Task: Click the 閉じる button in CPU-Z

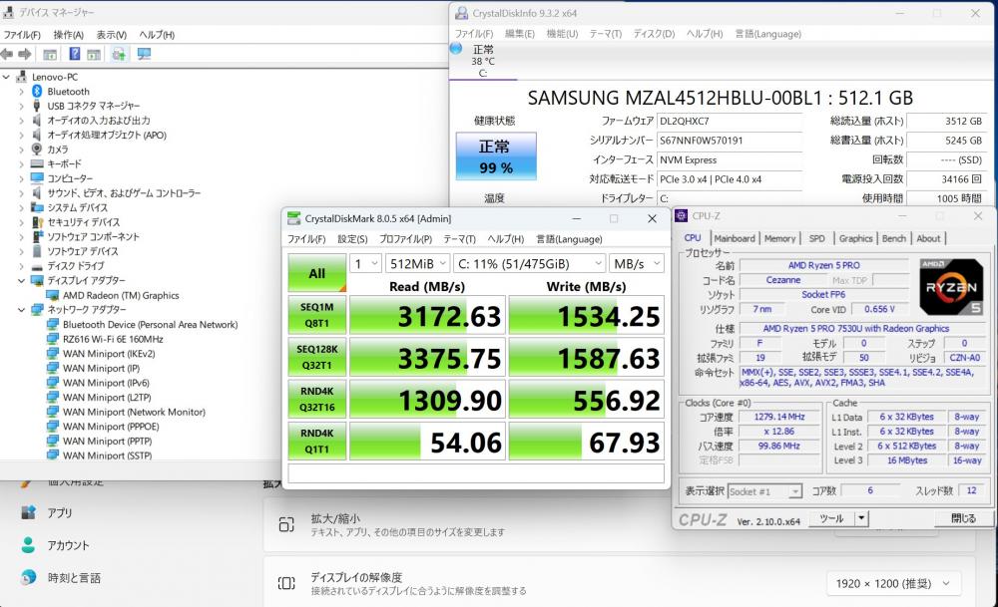Action: tap(963, 518)
